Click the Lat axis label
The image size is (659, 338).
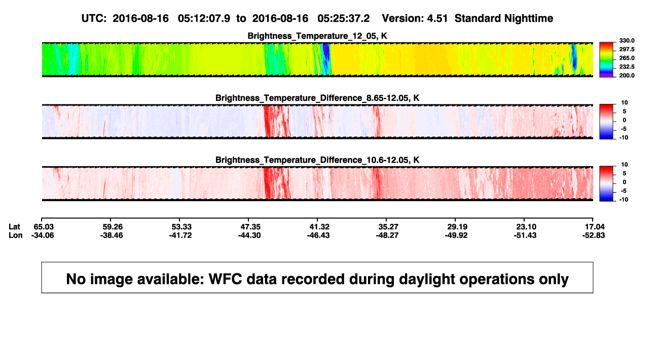tap(15, 226)
